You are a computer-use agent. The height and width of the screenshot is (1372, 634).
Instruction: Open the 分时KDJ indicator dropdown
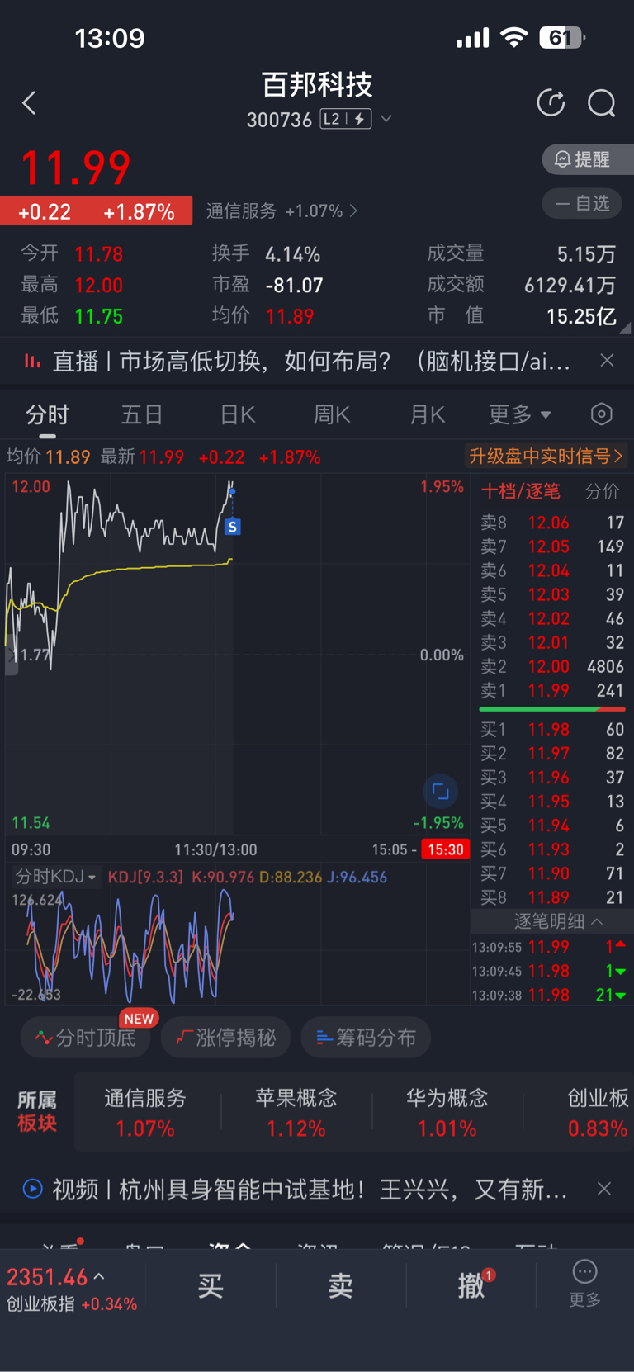click(55, 877)
